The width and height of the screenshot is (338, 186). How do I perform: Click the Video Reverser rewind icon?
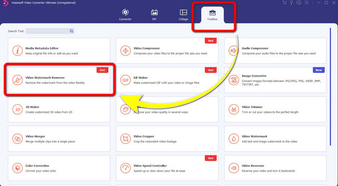234,168
